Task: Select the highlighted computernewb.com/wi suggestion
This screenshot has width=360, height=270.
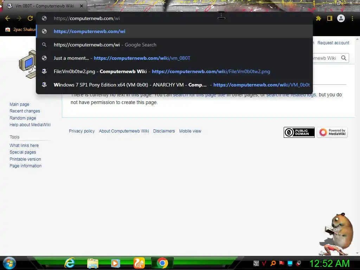Action: pyautogui.click(x=174, y=31)
